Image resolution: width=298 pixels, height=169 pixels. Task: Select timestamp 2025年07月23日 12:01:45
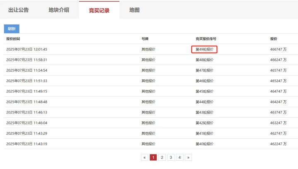point(27,49)
